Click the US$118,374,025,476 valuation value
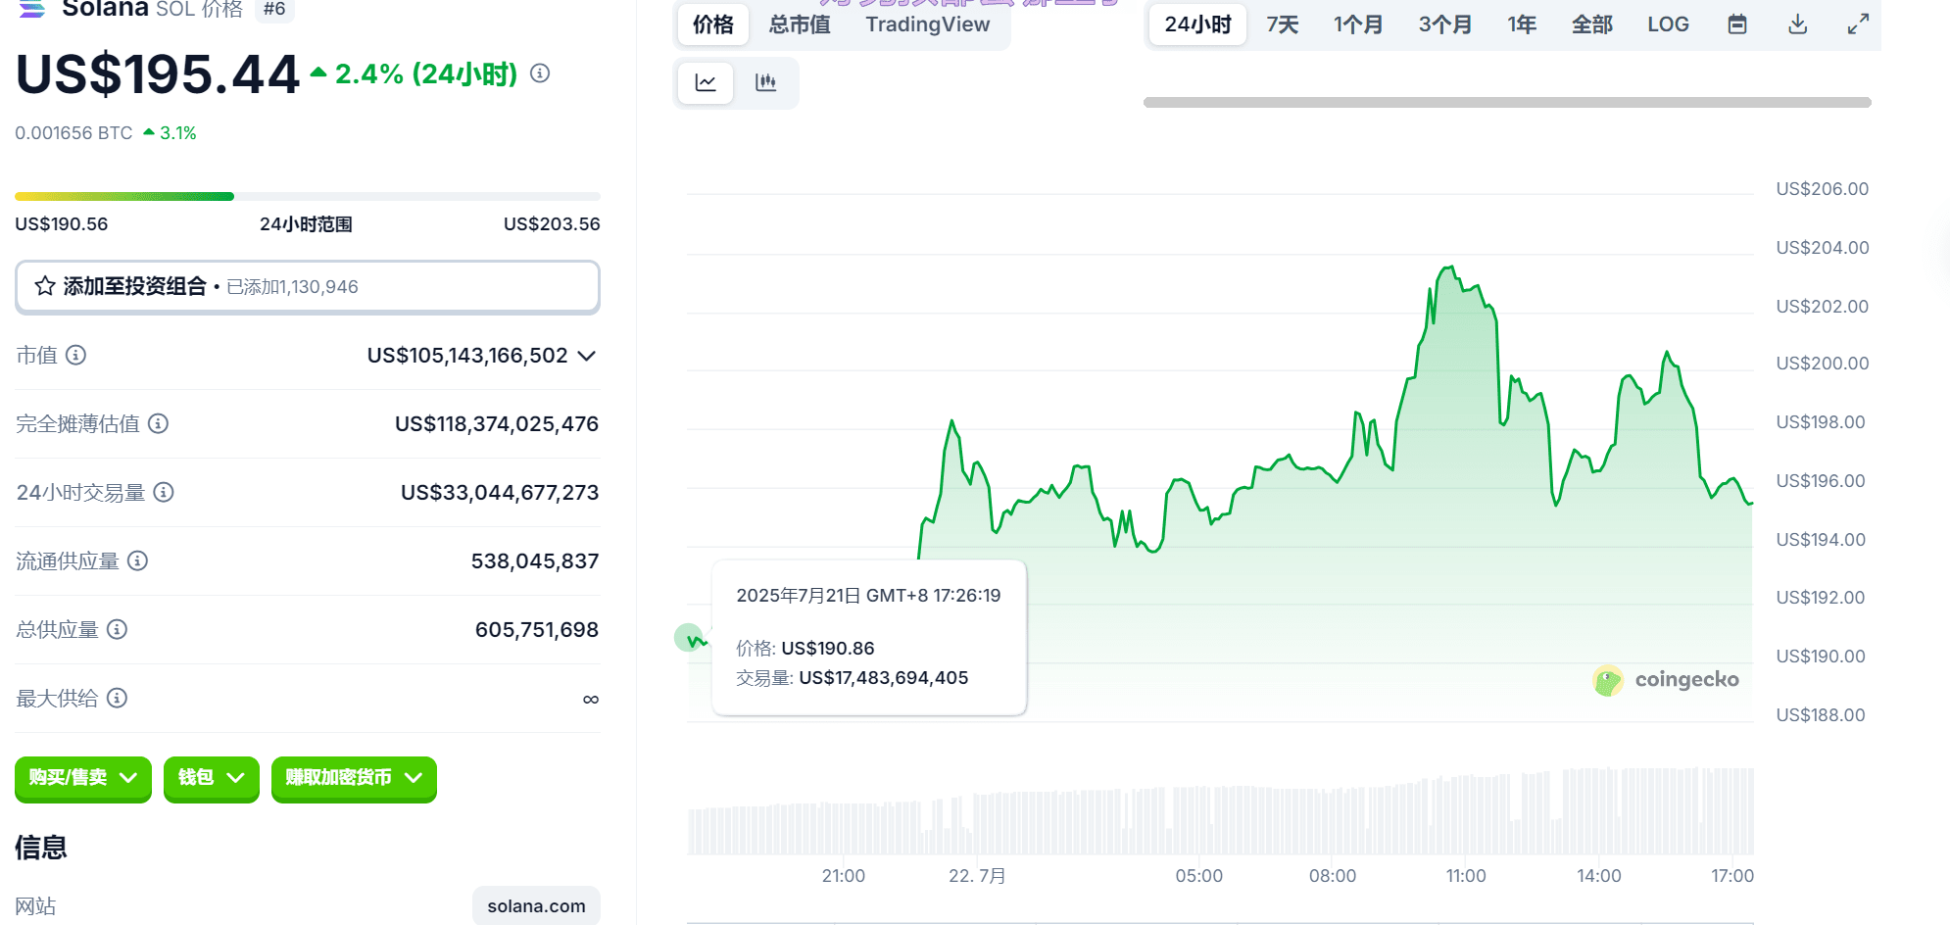The height and width of the screenshot is (925, 1950). pos(497,424)
